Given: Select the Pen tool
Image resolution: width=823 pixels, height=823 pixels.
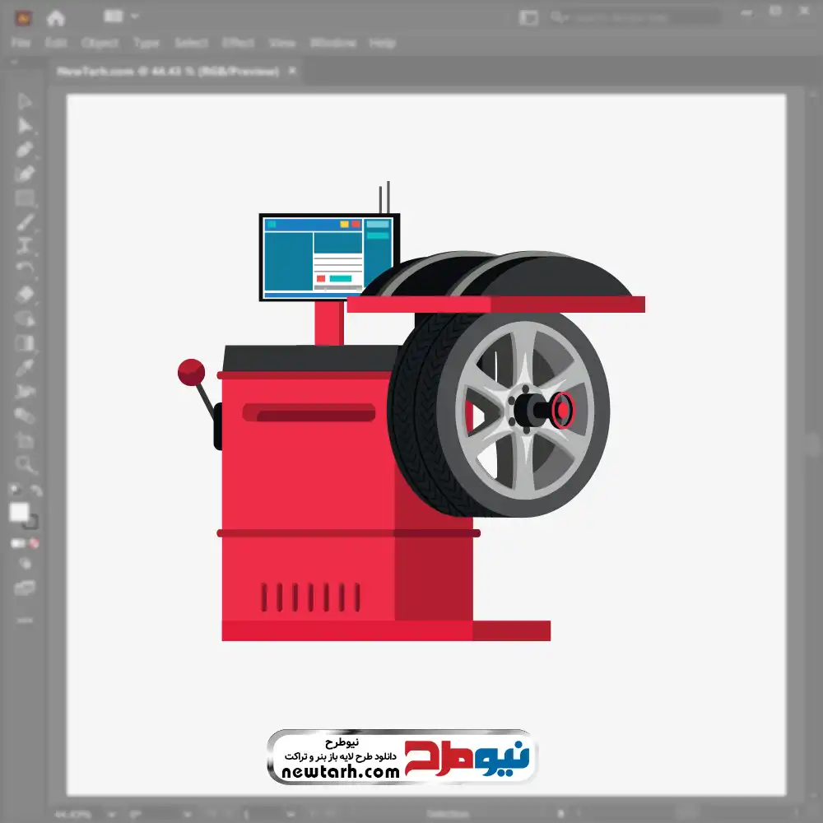Looking at the screenshot, I should (x=25, y=150).
